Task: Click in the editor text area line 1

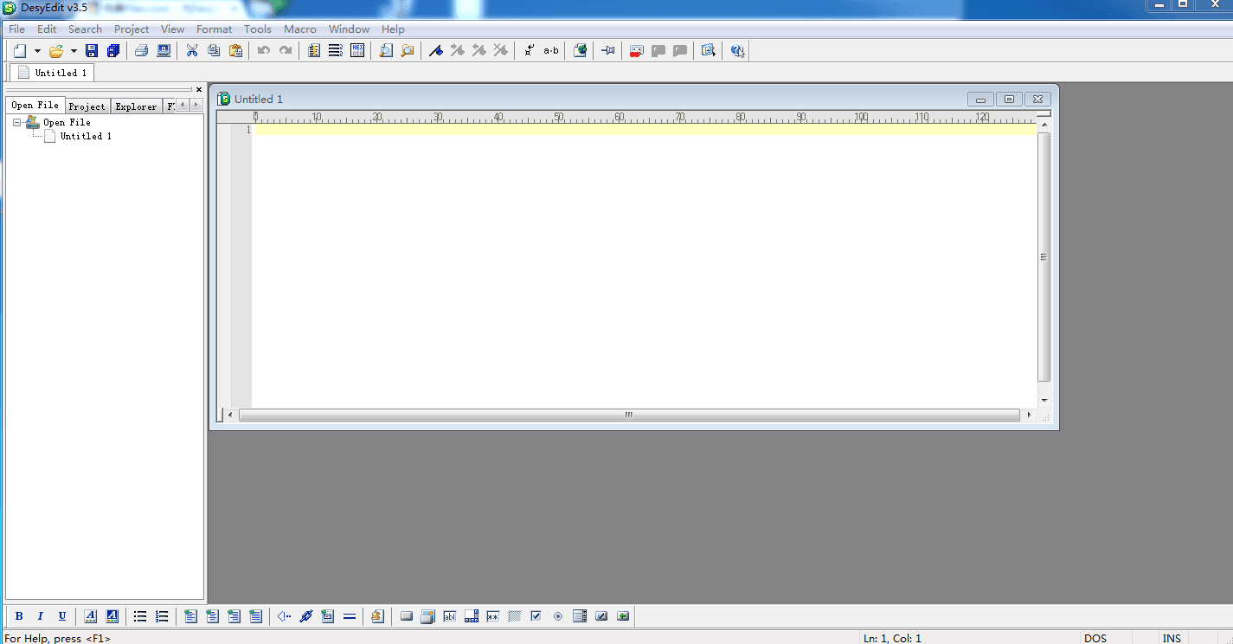Action: click(645, 130)
